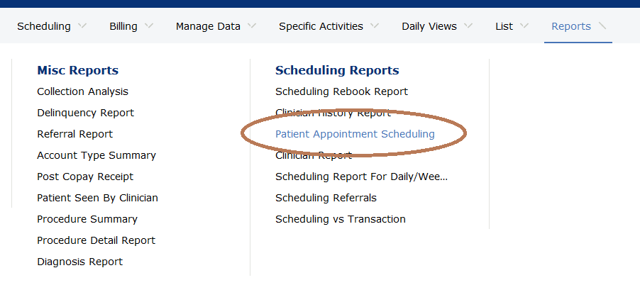Image resolution: width=640 pixels, height=285 pixels.
Task: Open Scheduling Report For Daily/Weekly
Action: tap(361, 177)
